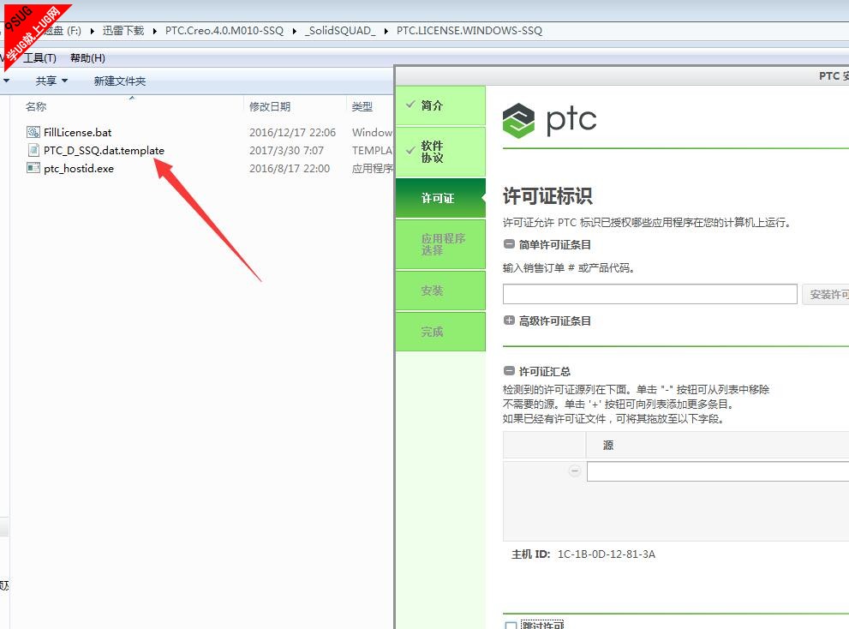Click the PTC_D_SSQ.dat.template file icon
Image resolution: width=849 pixels, height=629 pixels.
tap(33, 150)
